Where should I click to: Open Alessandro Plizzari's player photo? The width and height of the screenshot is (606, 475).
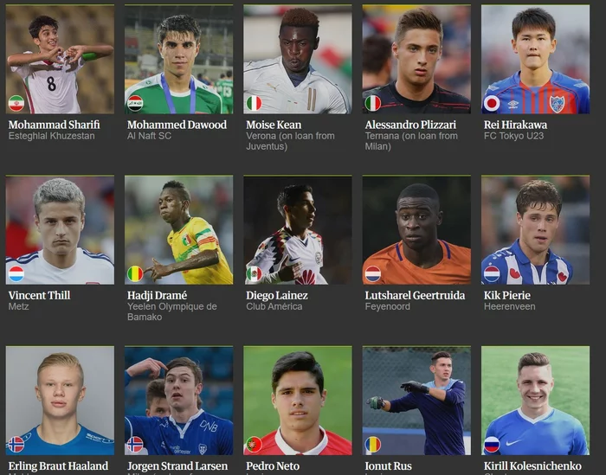pos(416,59)
